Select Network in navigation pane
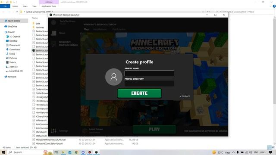Image resolution: width=276 pixels, height=155 pixels. 12,77
